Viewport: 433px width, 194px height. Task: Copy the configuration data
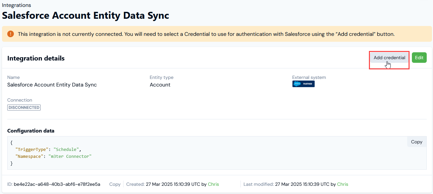pos(416,142)
